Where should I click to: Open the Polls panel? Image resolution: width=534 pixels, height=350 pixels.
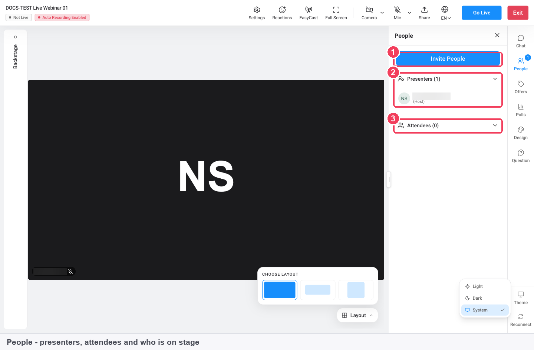click(521, 110)
